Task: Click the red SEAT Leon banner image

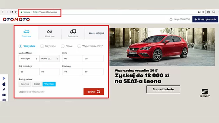Action: (x=162, y=47)
